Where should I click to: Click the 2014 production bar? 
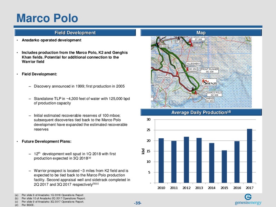pos(211,163)
